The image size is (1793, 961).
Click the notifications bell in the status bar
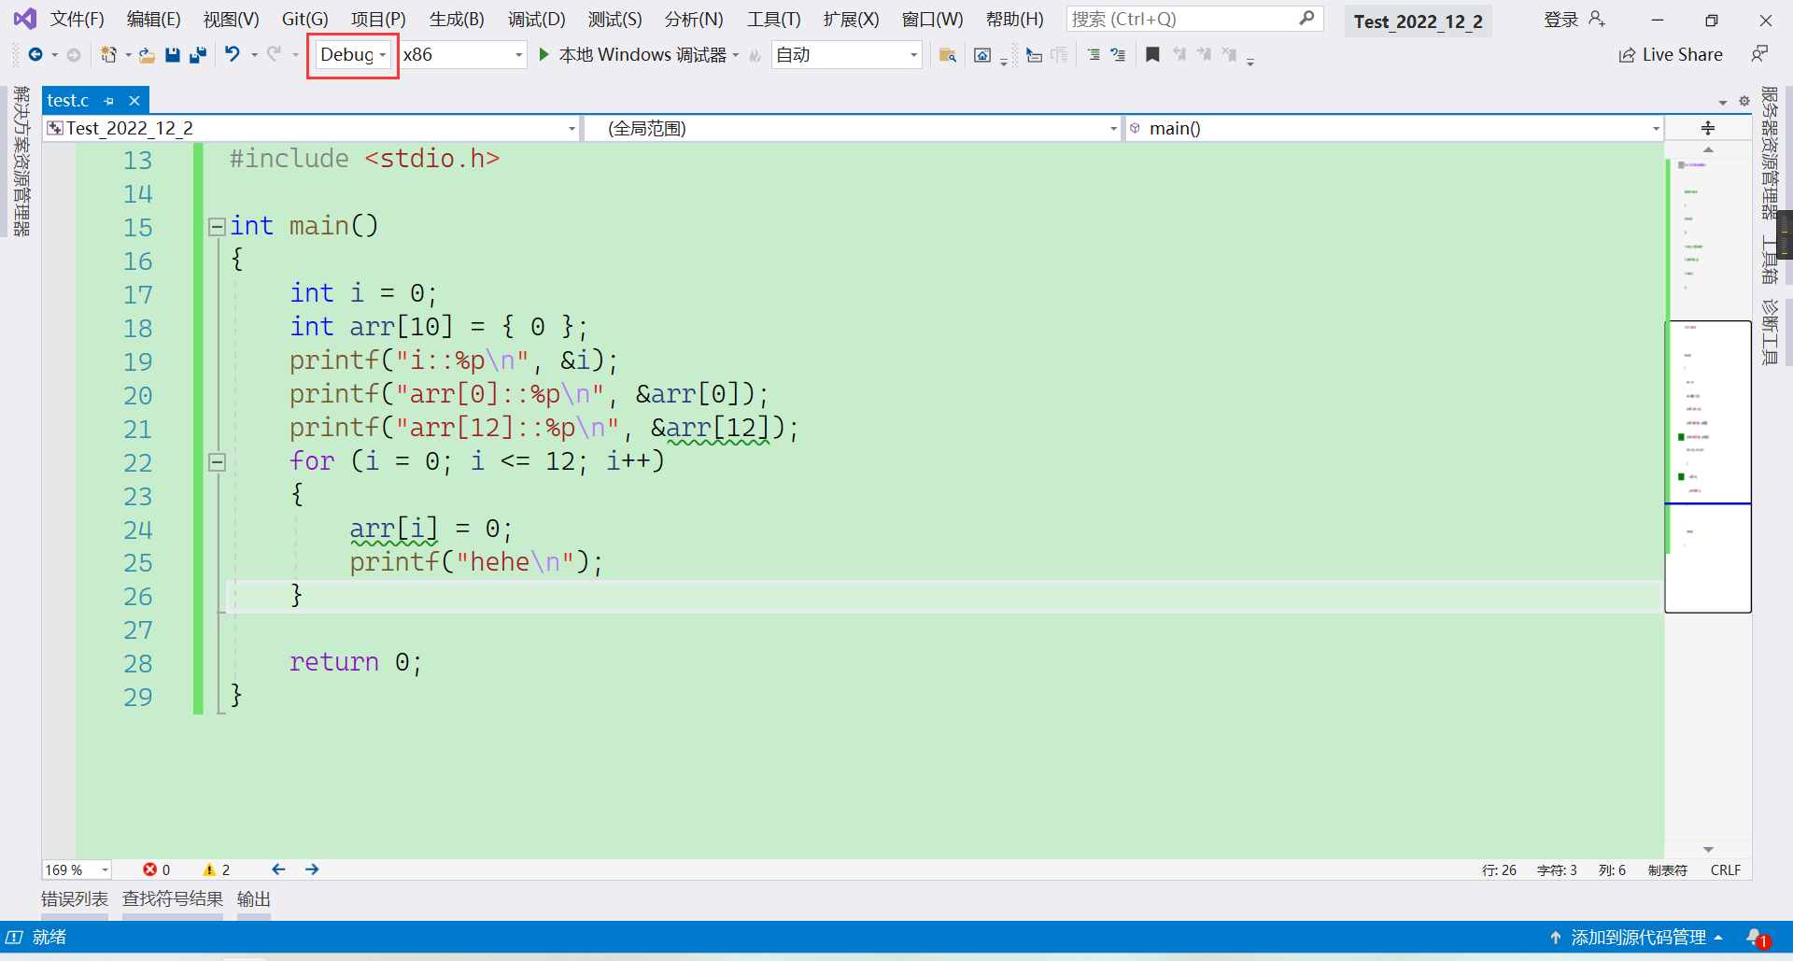(1756, 937)
